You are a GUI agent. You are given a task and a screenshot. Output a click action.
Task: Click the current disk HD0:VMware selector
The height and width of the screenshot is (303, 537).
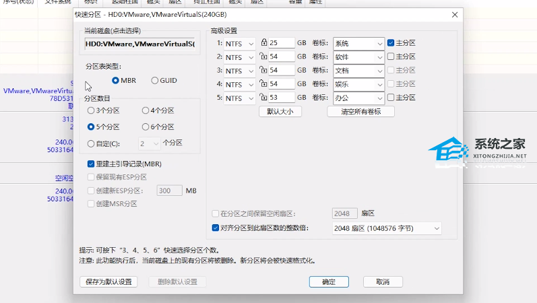139,44
